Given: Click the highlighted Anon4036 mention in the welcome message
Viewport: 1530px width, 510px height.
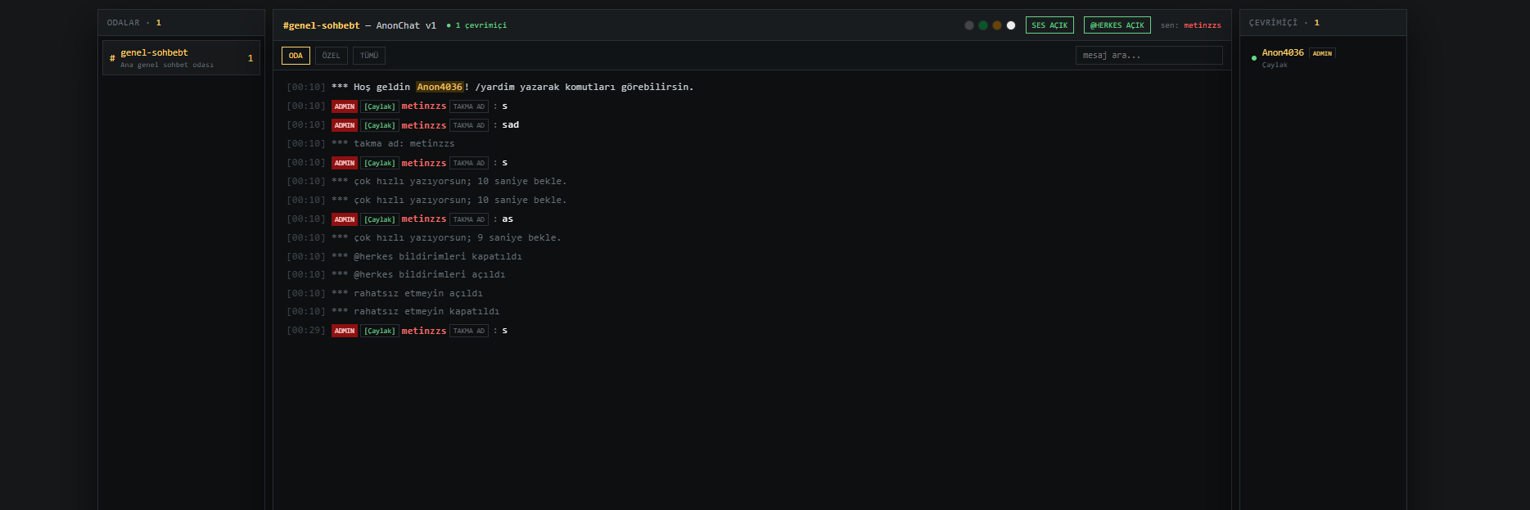Looking at the screenshot, I should point(440,87).
